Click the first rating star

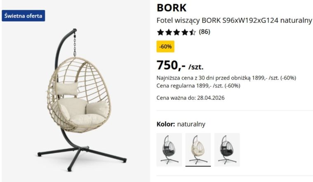point(160,32)
